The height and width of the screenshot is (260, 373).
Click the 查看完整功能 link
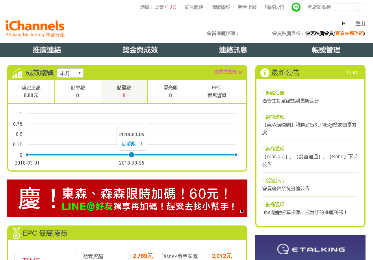[349, 33]
